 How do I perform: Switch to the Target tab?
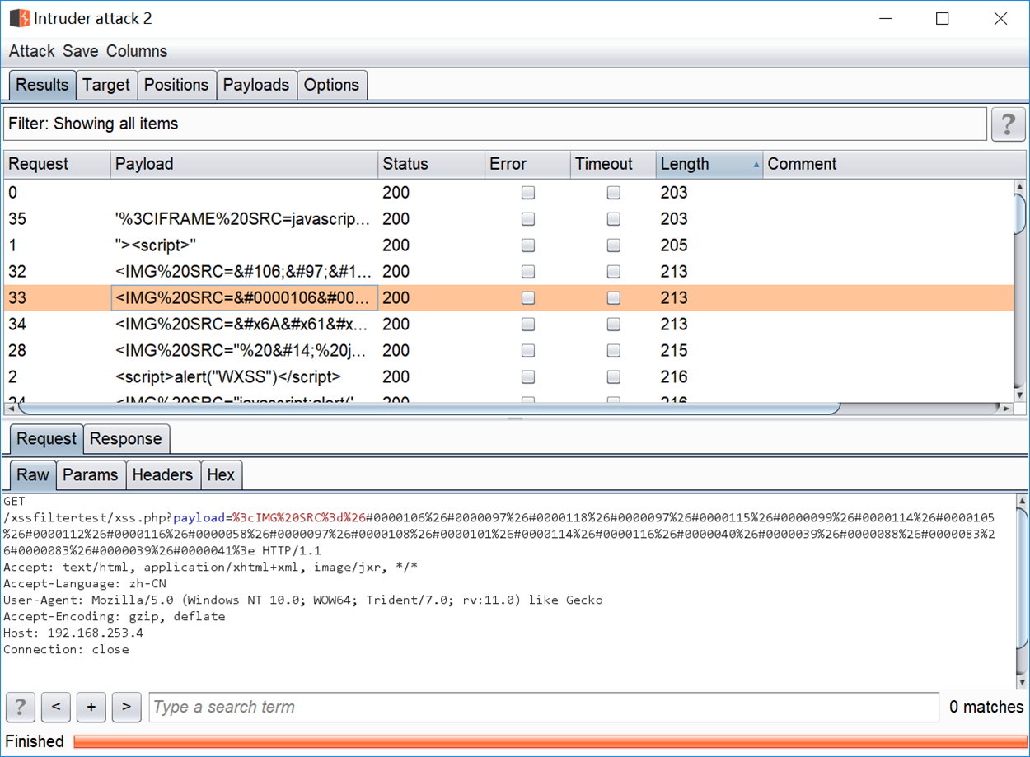(106, 85)
